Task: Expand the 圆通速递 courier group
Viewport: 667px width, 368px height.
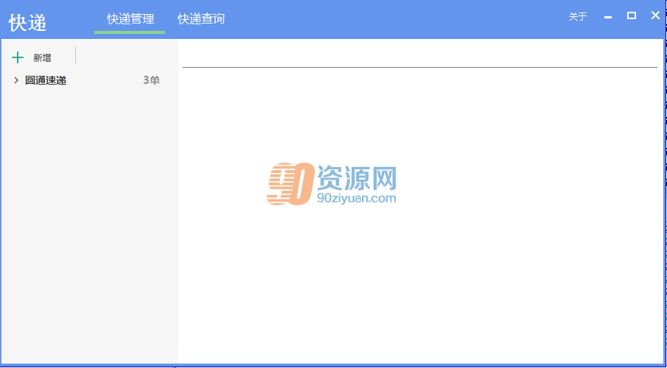Action: click(16, 80)
